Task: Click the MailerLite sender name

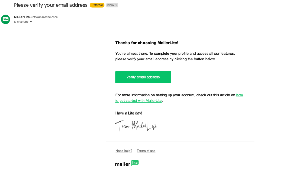Action: coord(22,17)
